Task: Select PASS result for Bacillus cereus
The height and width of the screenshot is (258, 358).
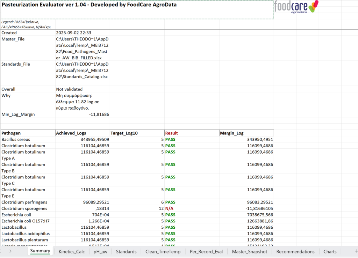Action: (x=192, y=140)
